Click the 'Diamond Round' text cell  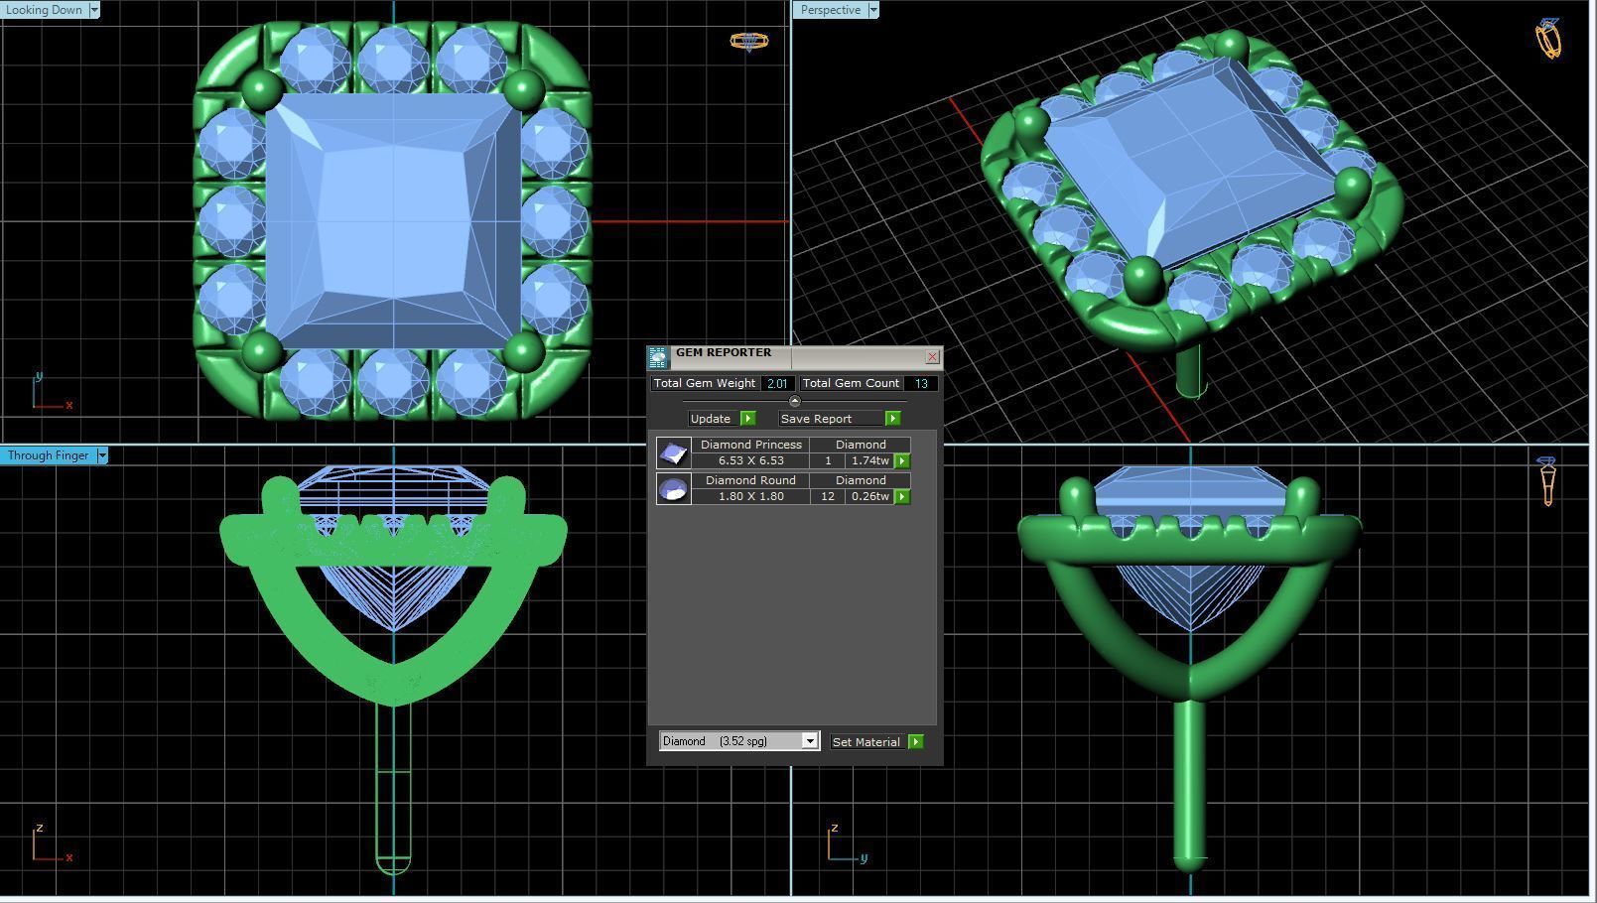click(751, 480)
